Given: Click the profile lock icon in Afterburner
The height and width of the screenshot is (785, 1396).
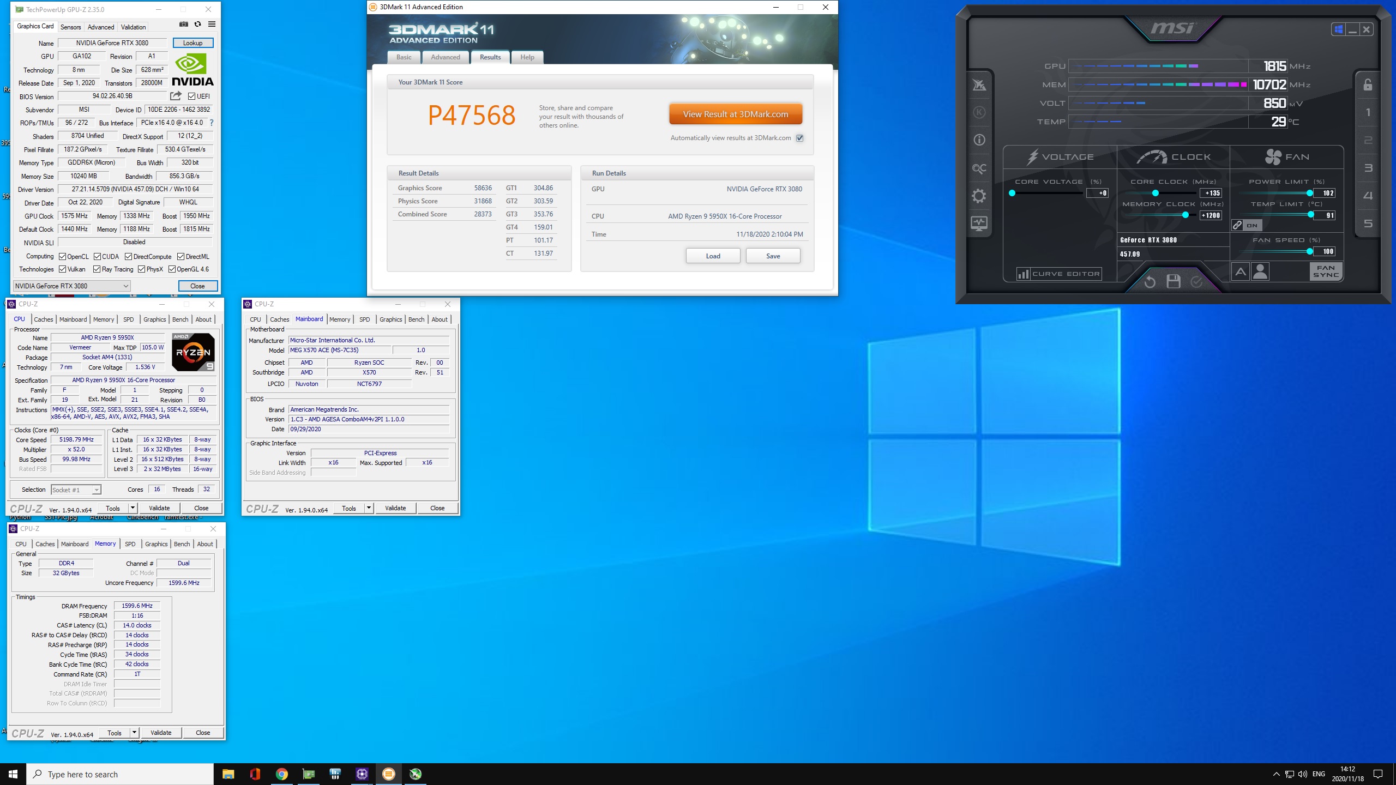Looking at the screenshot, I should click(x=1368, y=84).
